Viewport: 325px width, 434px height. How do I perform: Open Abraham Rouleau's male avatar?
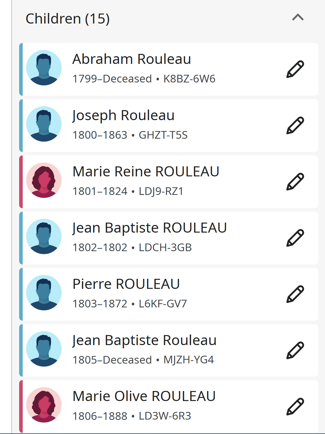click(44, 68)
